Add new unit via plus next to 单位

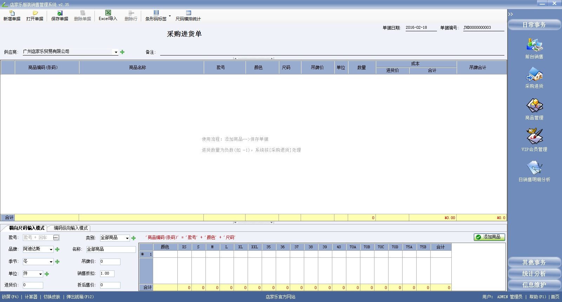pyautogui.click(x=47, y=274)
